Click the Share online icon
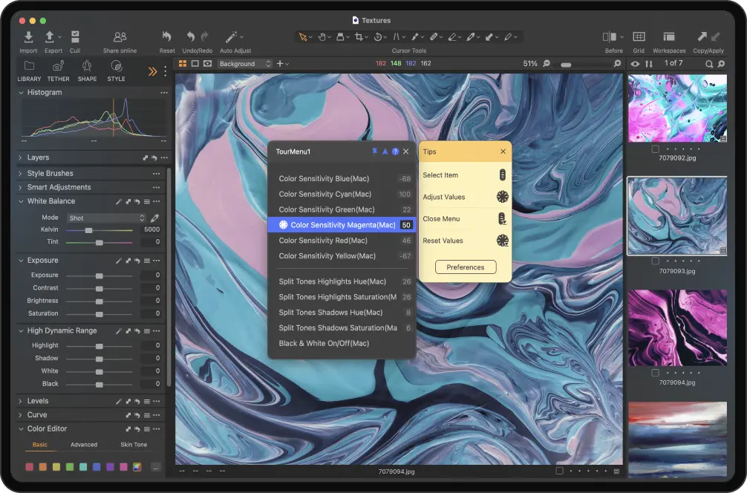 click(x=120, y=36)
